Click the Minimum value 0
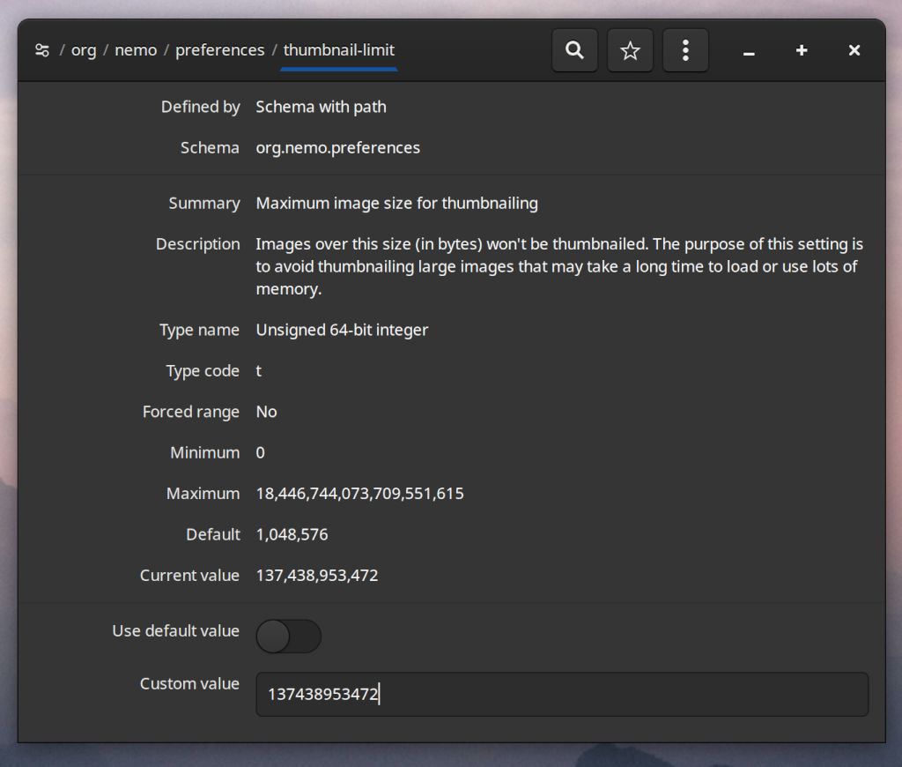Image resolution: width=902 pixels, height=767 pixels. (260, 452)
